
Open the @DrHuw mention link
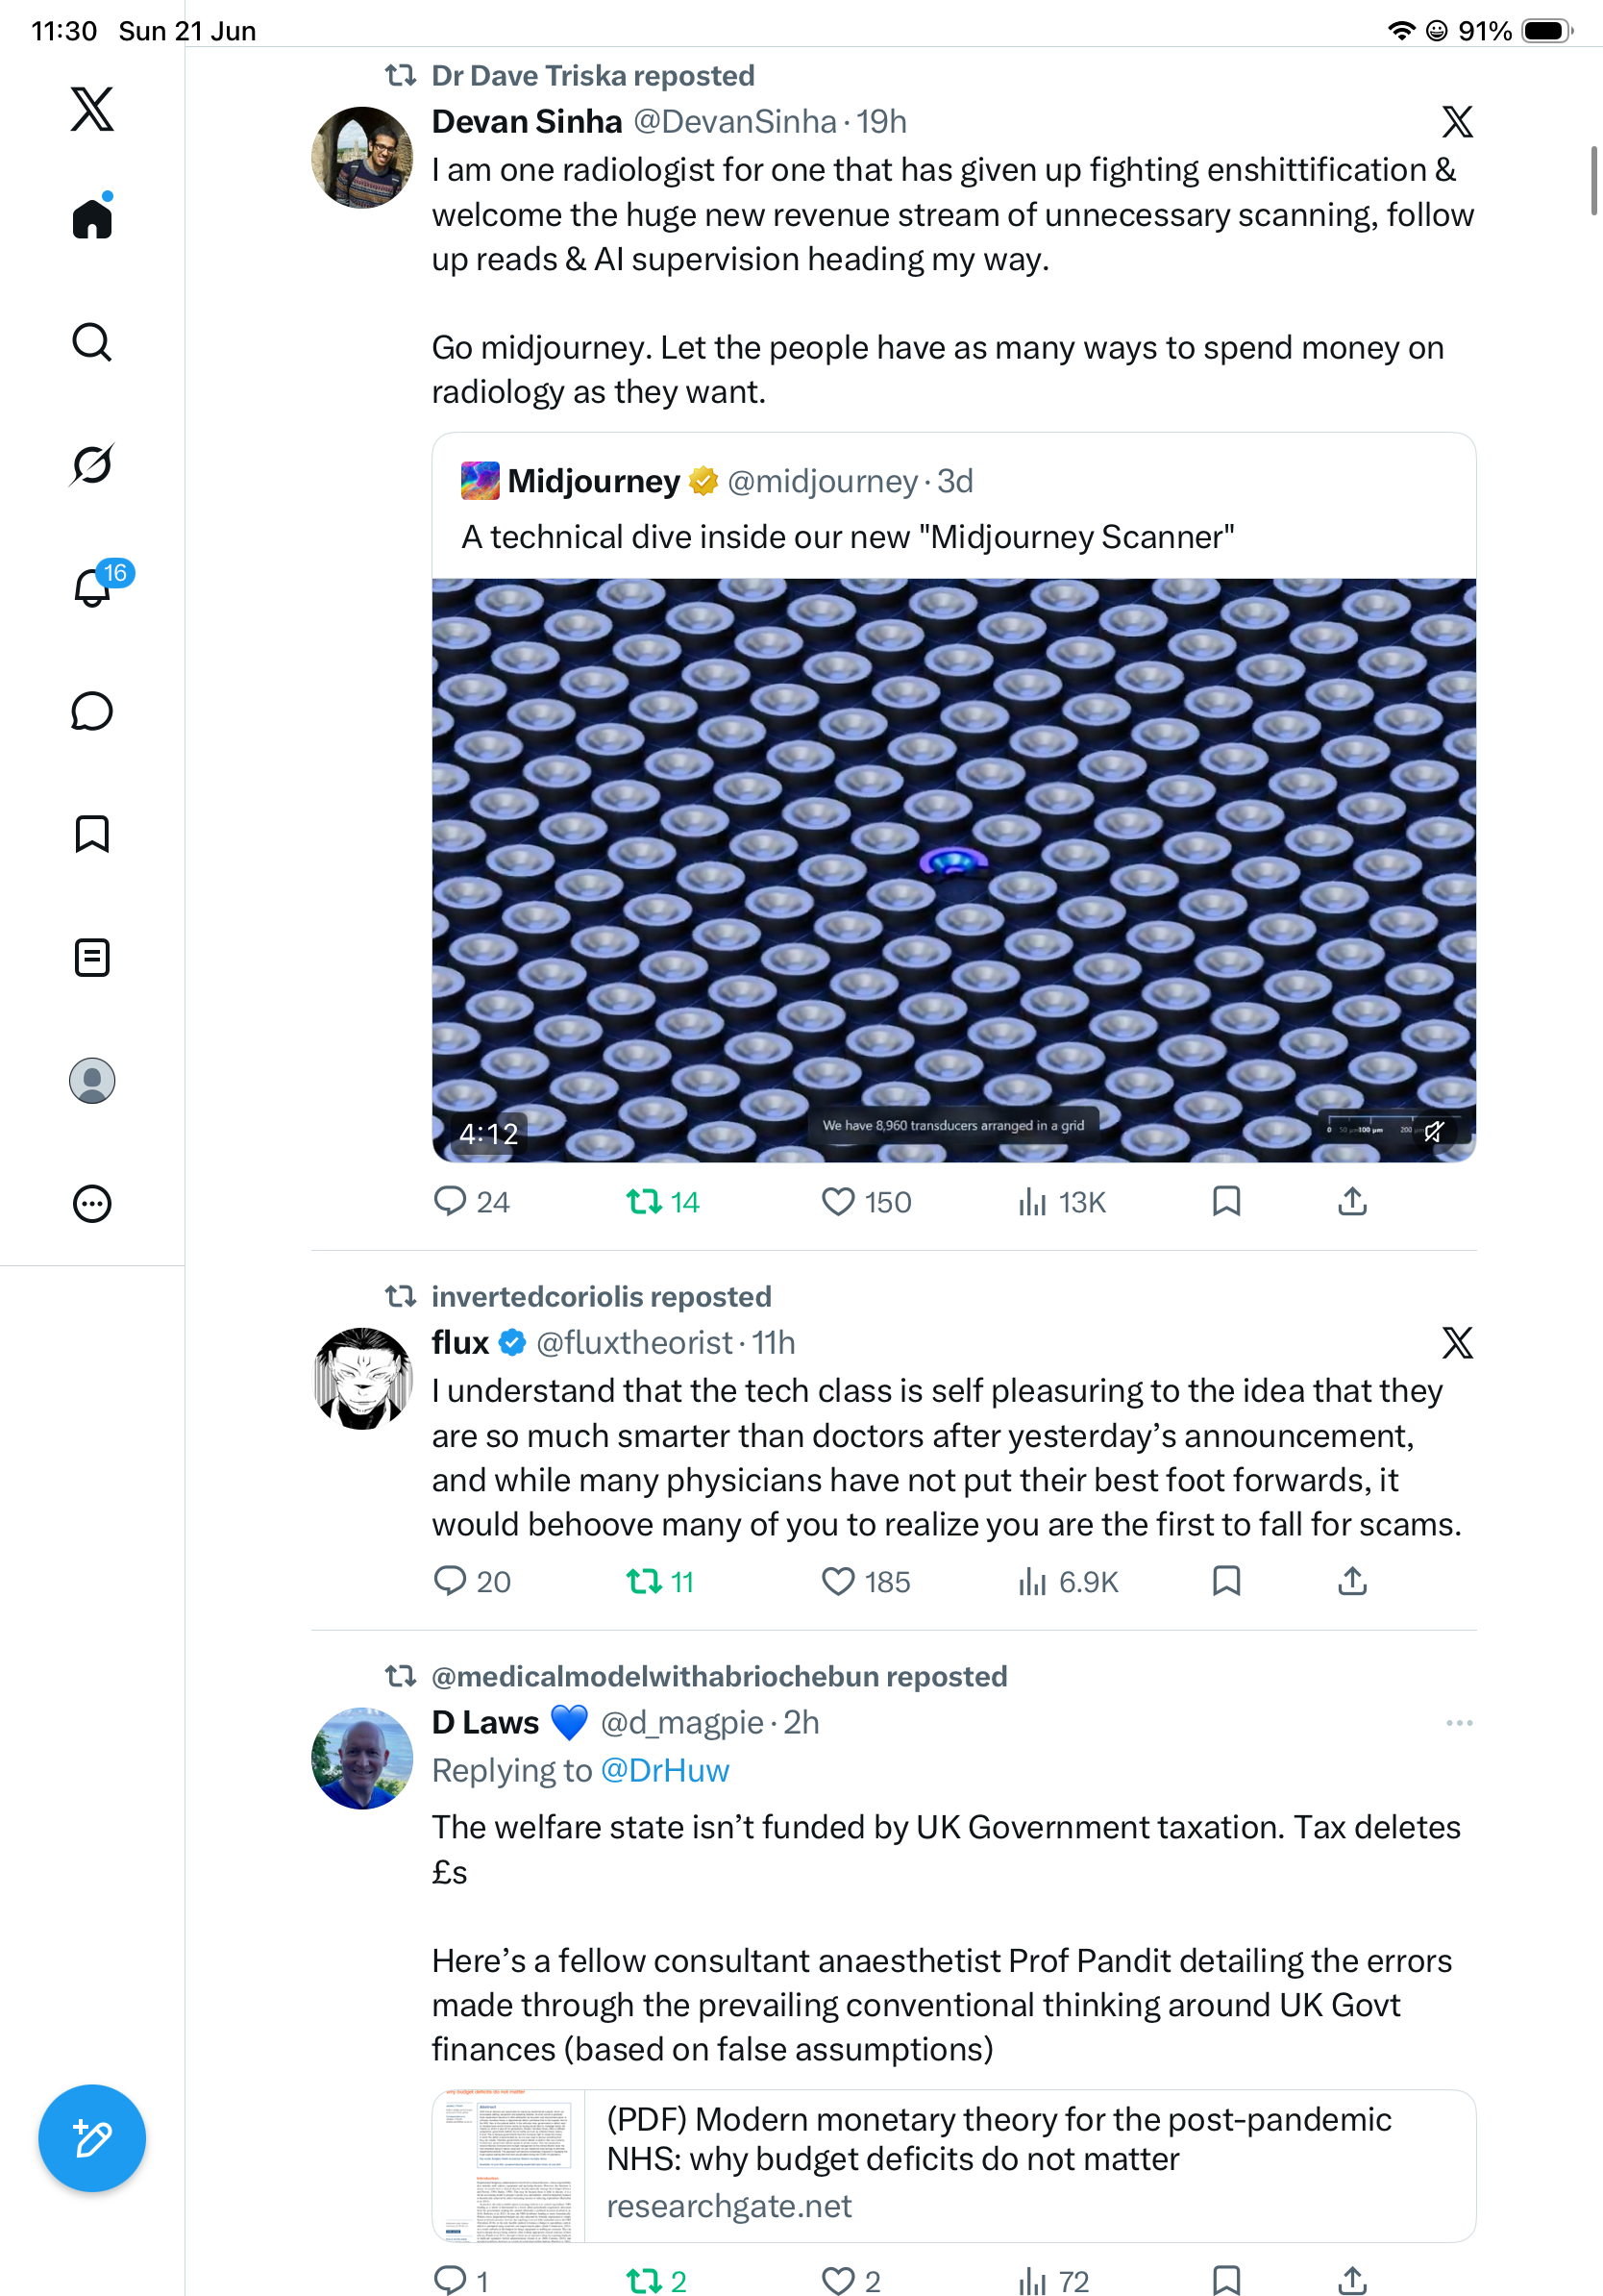pyautogui.click(x=665, y=1770)
